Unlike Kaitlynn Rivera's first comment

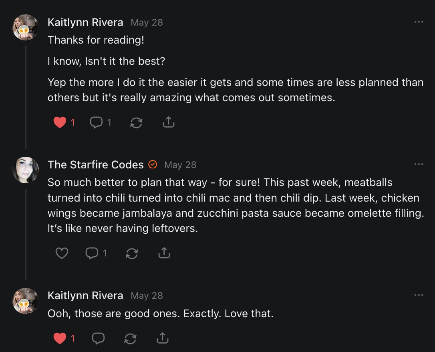(x=60, y=122)
